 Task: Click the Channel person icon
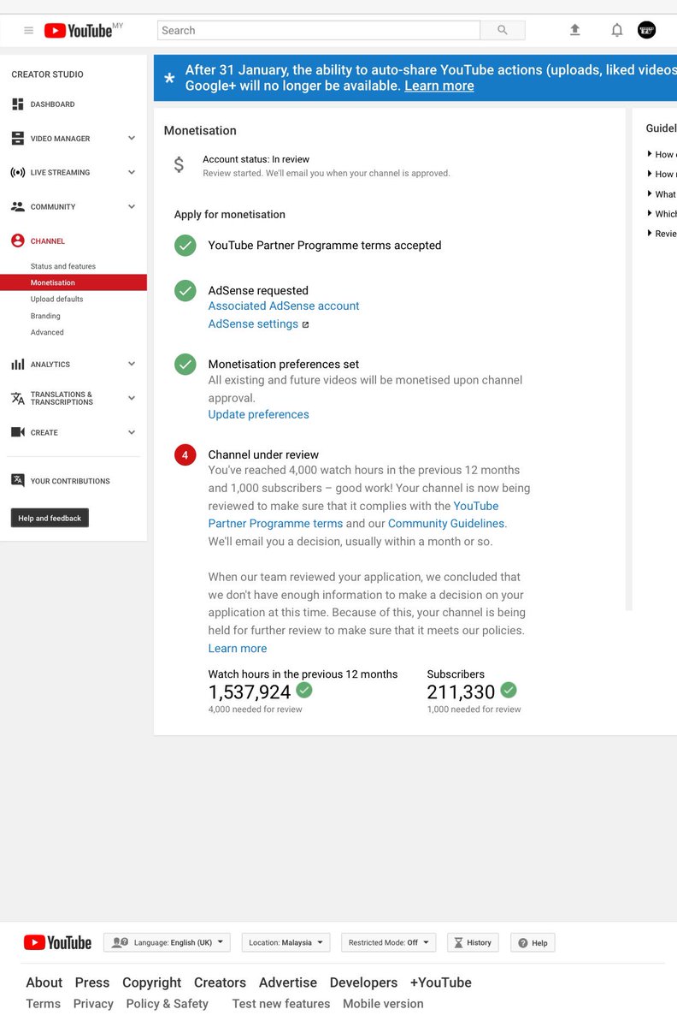[18, 241]
